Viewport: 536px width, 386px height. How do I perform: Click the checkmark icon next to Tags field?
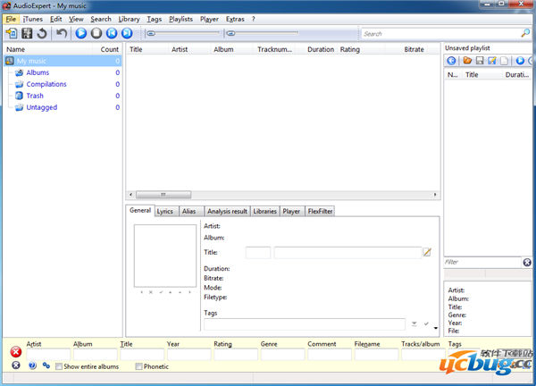(426, 323)
